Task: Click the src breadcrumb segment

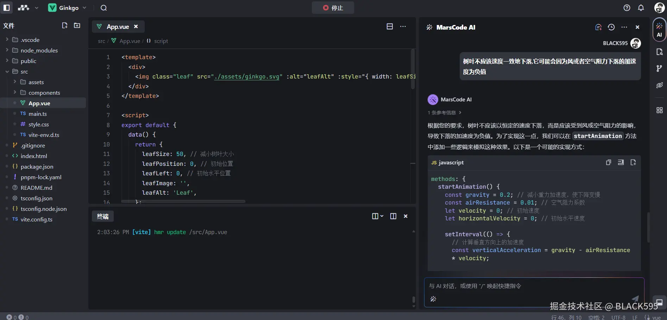Action: (101, 41)
